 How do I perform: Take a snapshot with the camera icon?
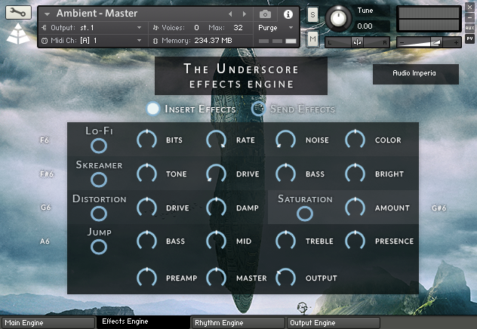[x=265, y=14]
